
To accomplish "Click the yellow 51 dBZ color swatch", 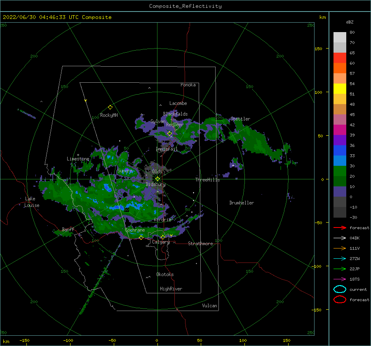I will (x=340, y=88).
